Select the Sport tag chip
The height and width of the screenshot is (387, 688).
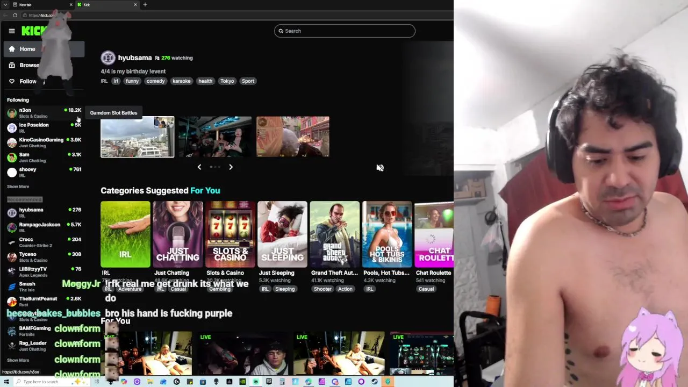coord(248,81)
